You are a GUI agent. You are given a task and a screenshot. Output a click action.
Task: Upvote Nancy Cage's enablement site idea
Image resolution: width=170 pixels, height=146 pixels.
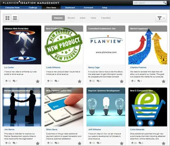[91, 81]
